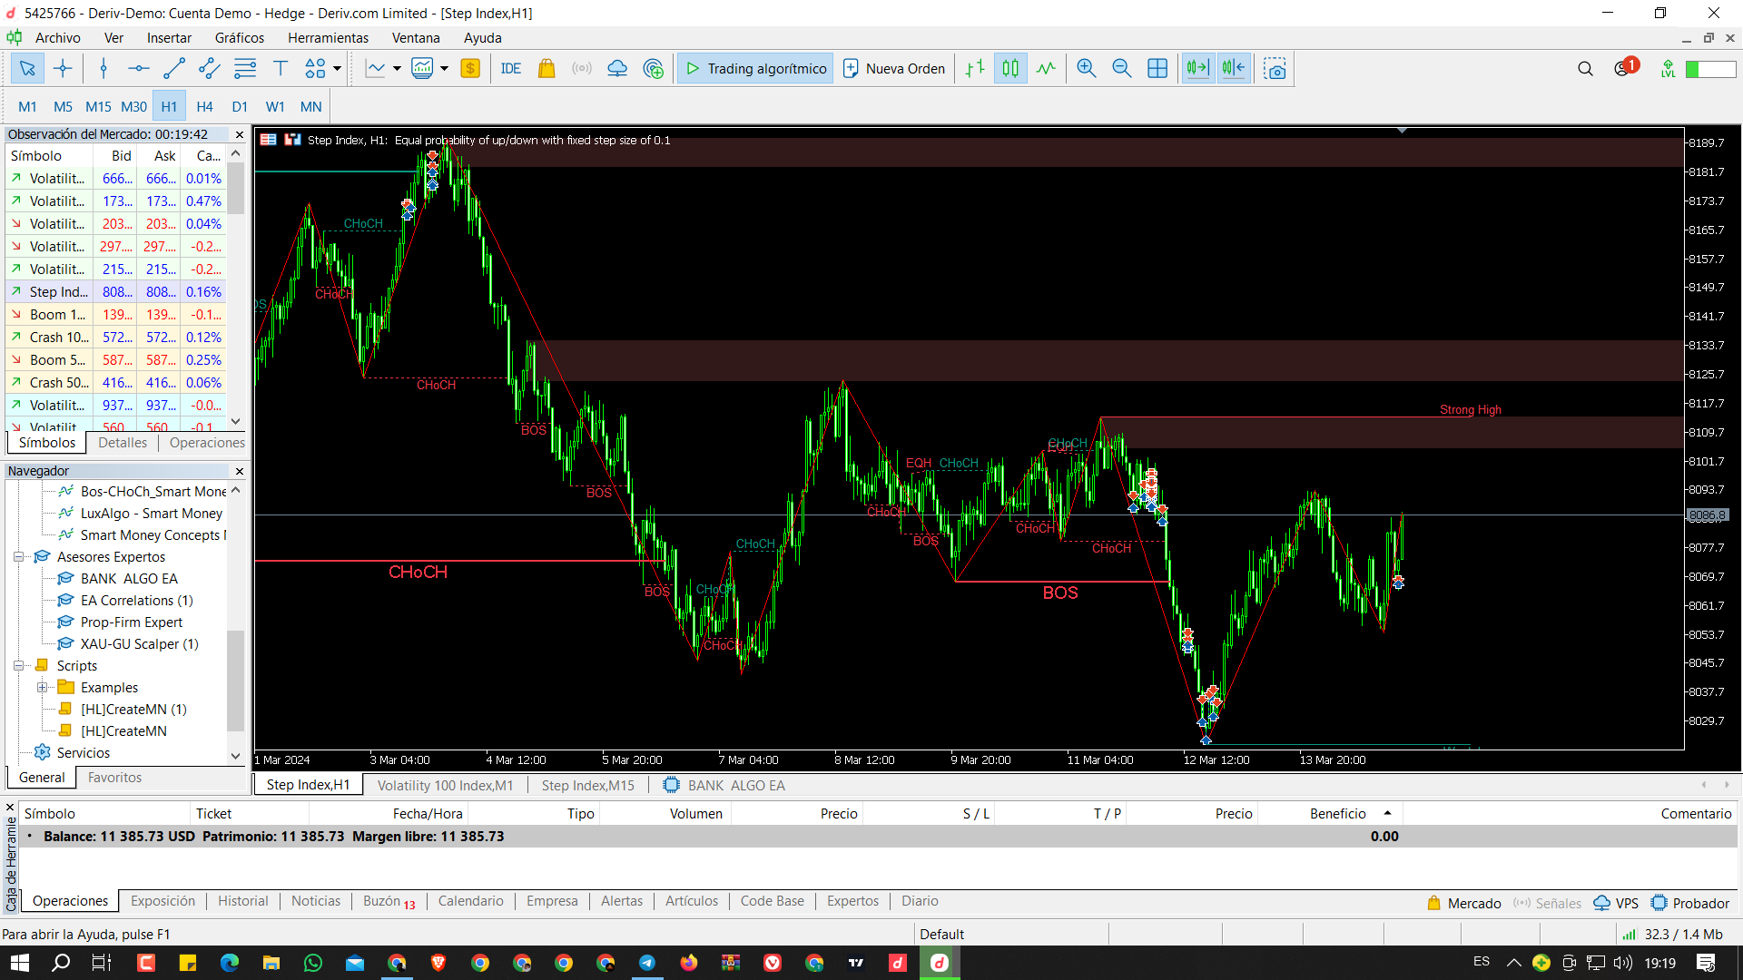Collapse the Scripts tree node
This screenshot has width=1743, height=980.
point(18,666)
